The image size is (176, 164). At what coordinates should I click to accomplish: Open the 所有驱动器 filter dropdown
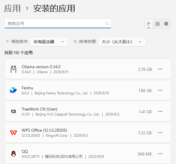coord(49,42)
